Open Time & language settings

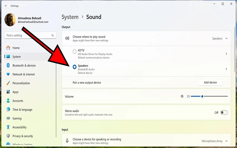tap(22, 110)
